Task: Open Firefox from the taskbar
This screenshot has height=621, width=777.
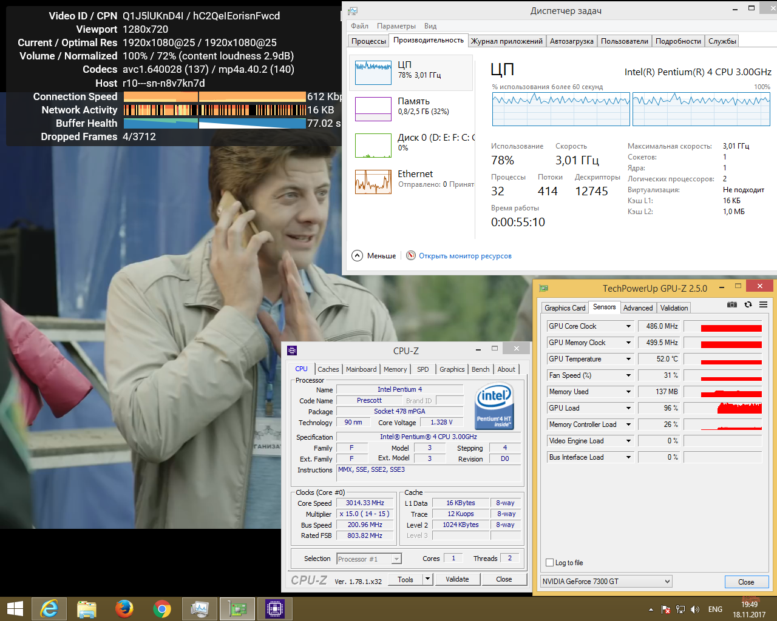Action: click(x=124, y=608)
